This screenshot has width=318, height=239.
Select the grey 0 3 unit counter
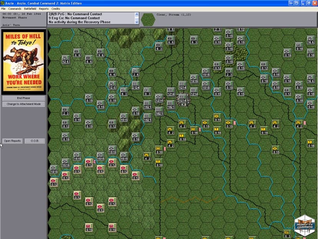[147, 92]
